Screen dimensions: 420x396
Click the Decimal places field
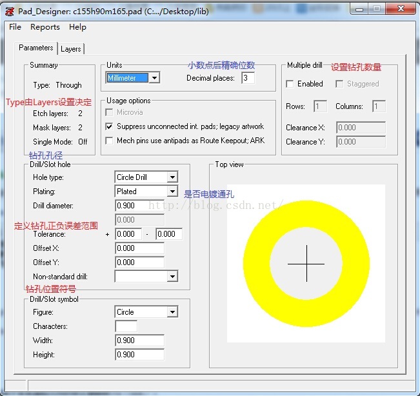pos(248,78)
